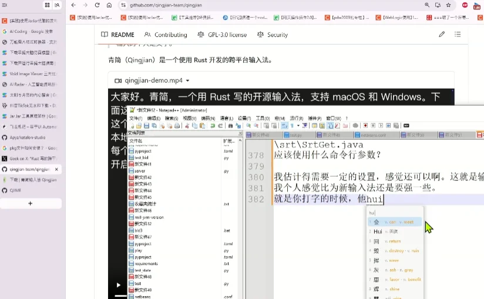Open the red ad-blocker extension
This screenshot has height=299, width=484.
[465, 5]
